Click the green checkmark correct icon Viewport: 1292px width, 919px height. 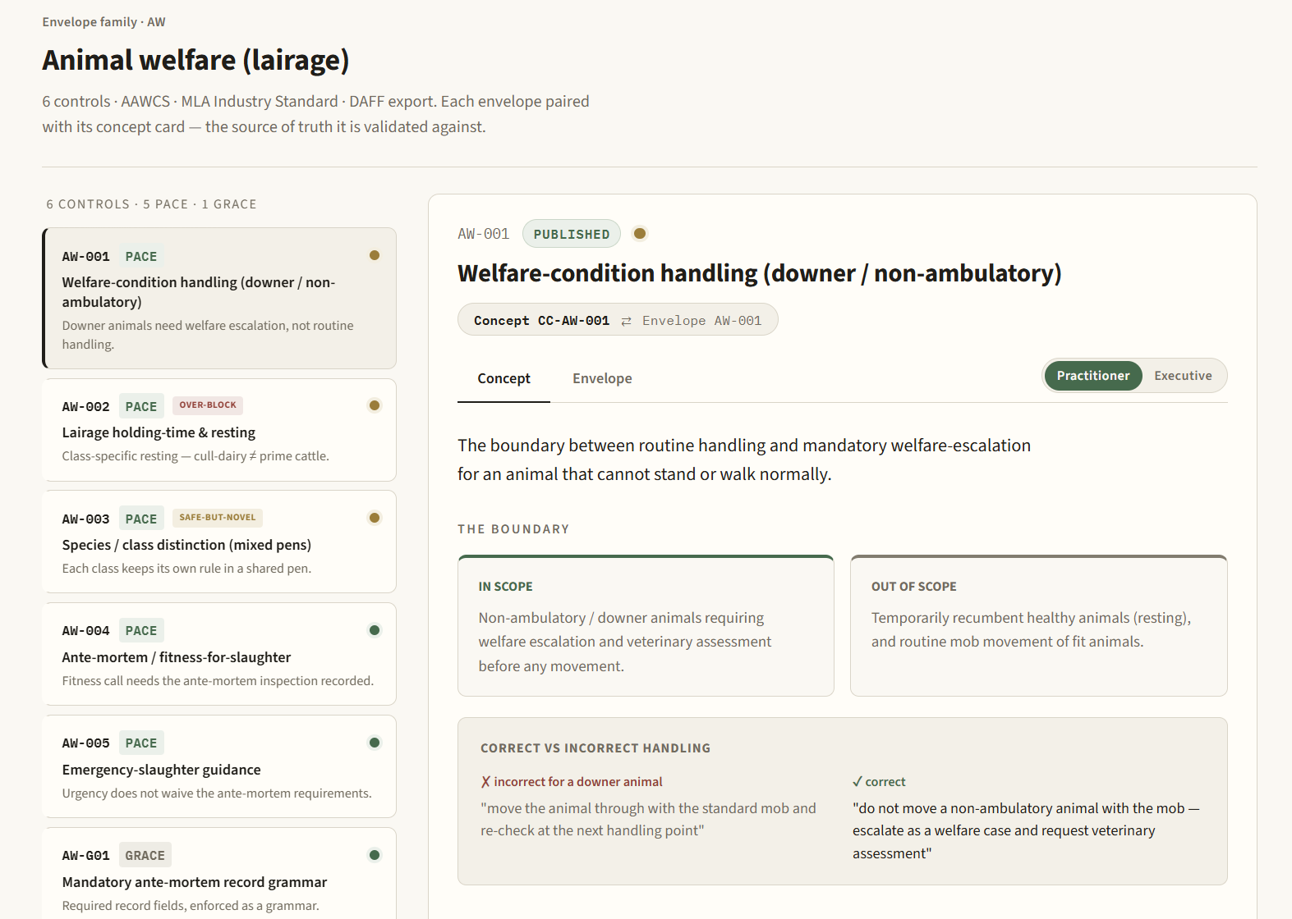[858, 782]
